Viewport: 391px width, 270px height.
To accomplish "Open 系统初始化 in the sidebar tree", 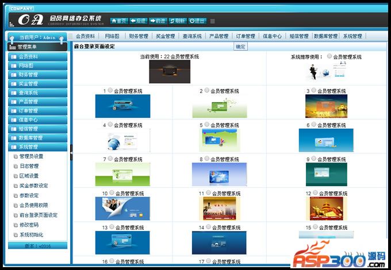I will [32, 234].
